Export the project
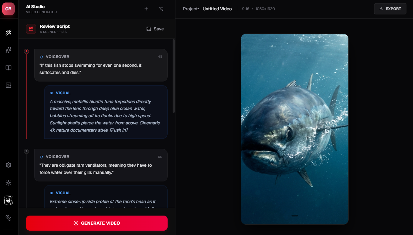 point(390,9)
